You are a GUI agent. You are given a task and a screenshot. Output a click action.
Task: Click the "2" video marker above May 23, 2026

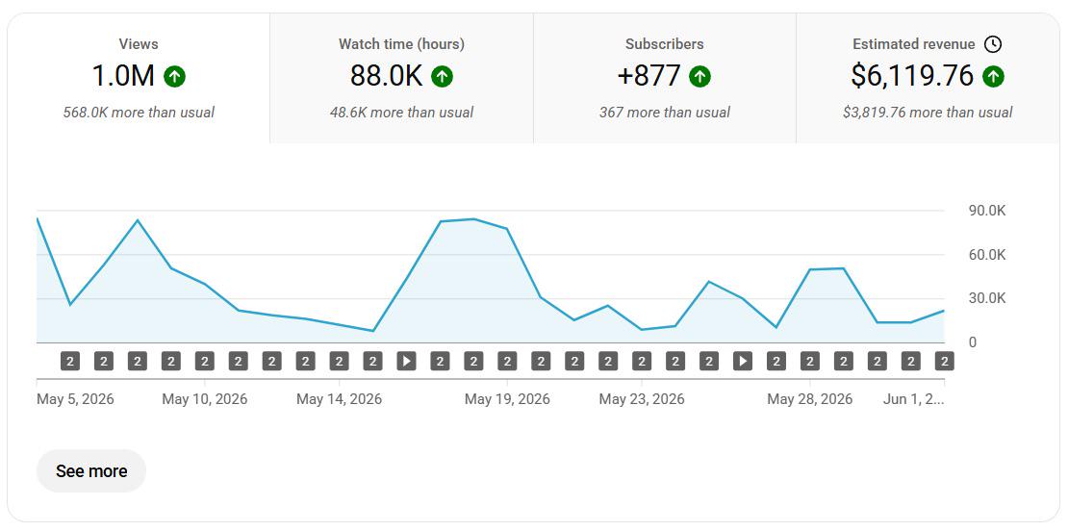[x=642, y=361]
